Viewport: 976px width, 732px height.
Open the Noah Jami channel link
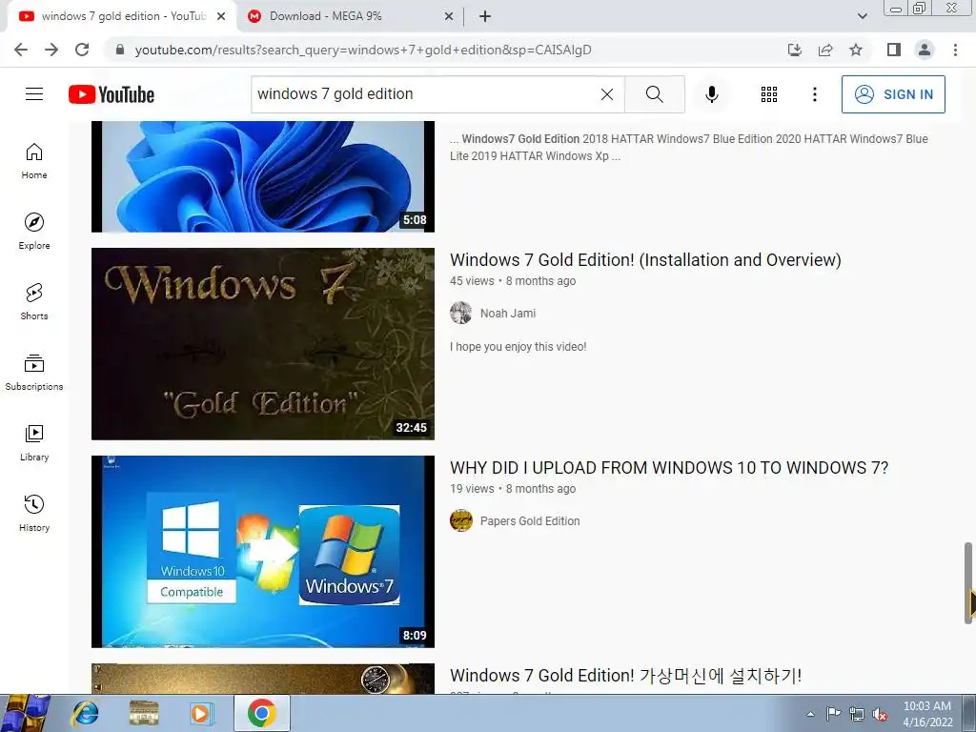pyautogui.click(x=508, y=313)
